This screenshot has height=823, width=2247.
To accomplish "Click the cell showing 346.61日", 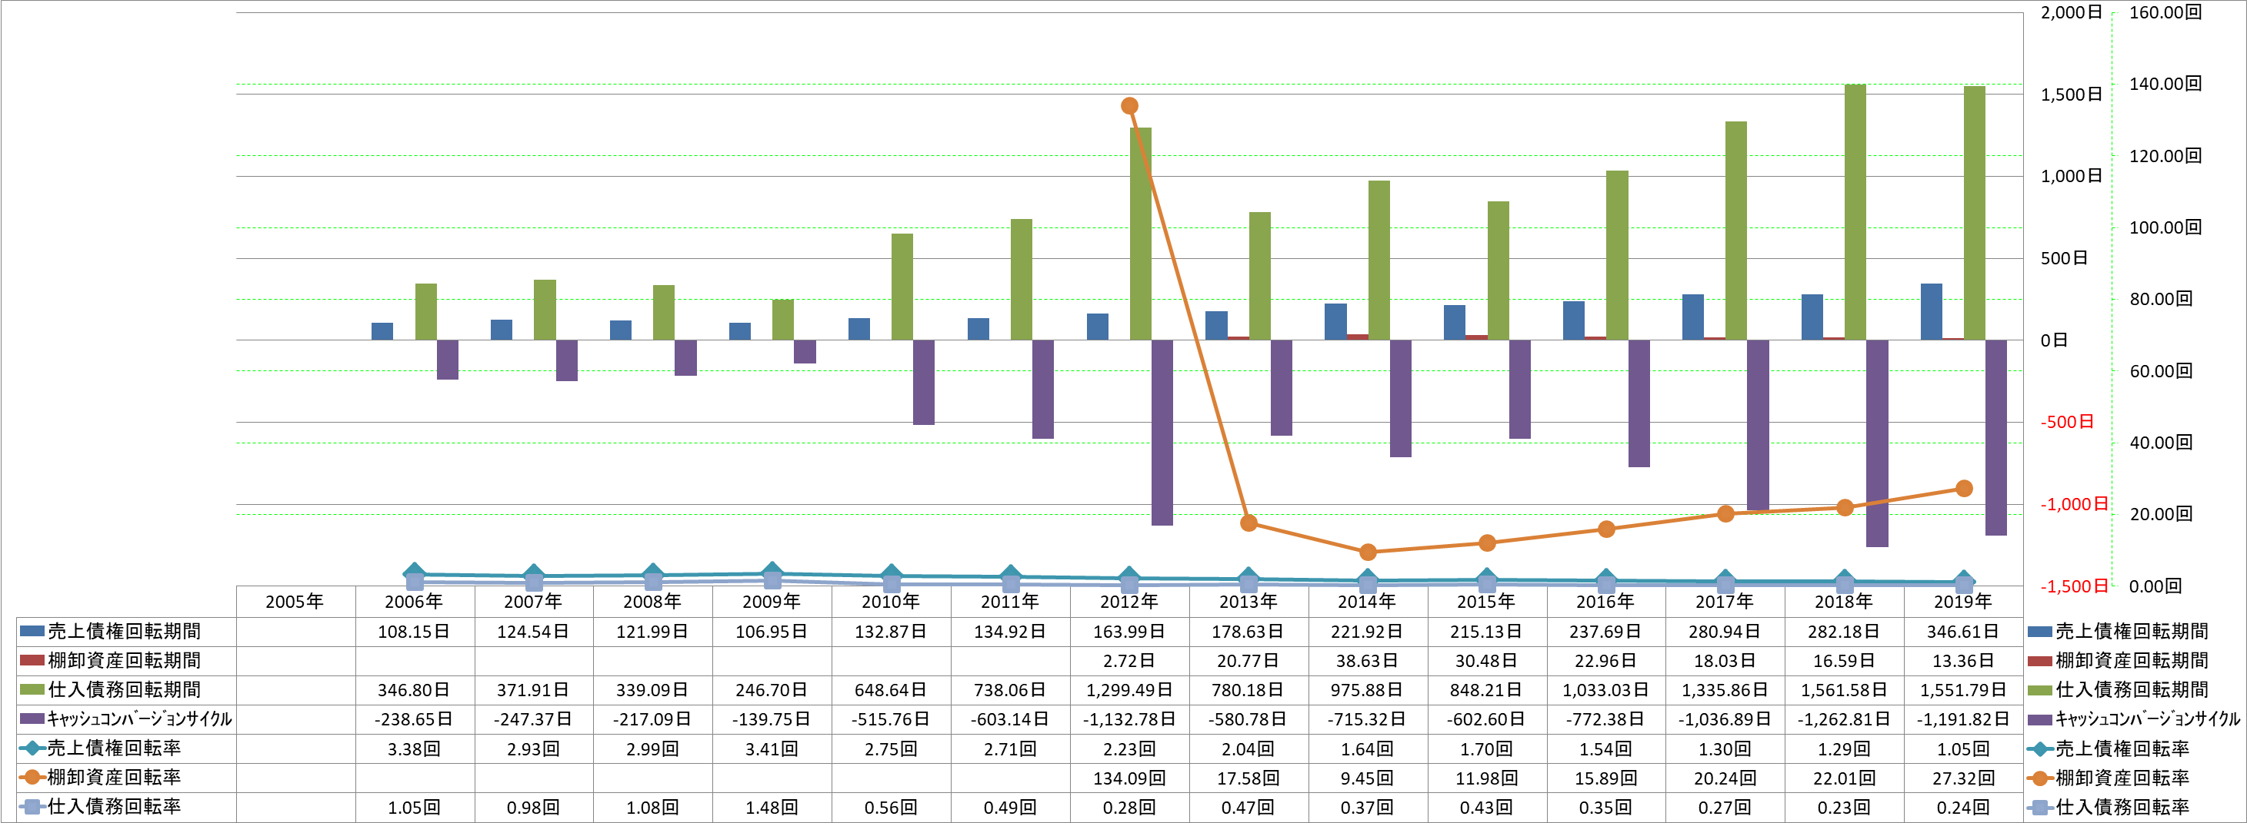I will point(1963,632).
